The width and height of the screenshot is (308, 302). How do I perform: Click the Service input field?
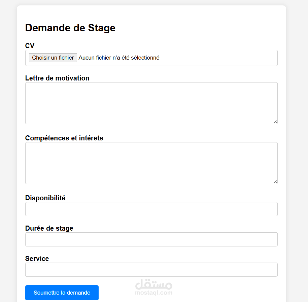(151, 270)
